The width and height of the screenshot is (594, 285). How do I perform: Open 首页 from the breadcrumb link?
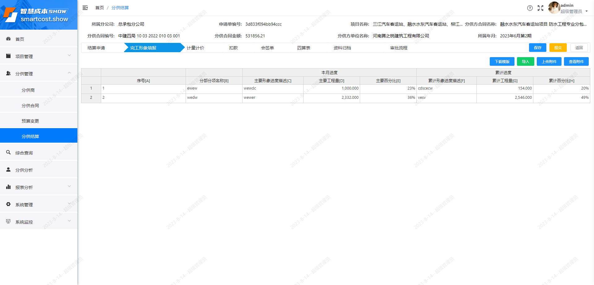100,7
